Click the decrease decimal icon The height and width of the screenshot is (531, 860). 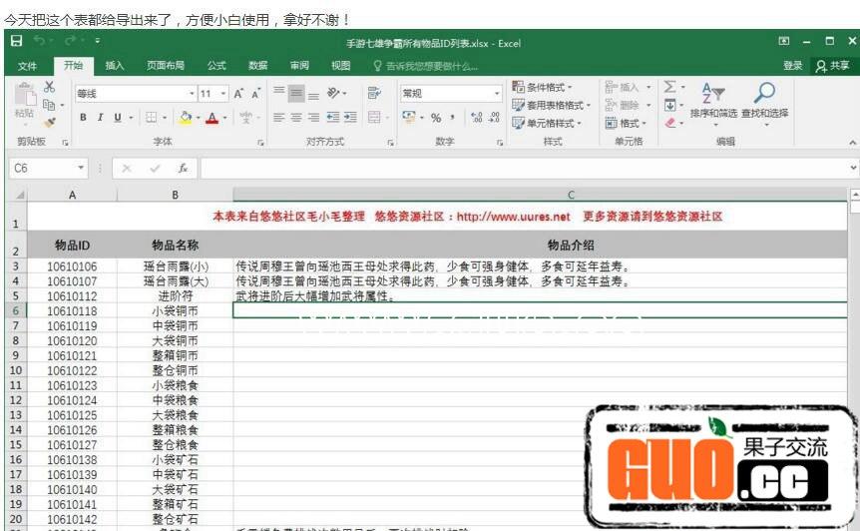coord(494,117)
